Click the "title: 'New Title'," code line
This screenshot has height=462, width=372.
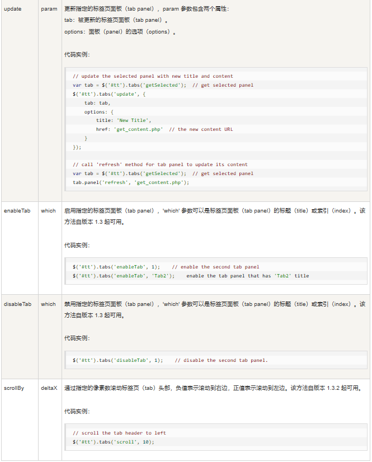(x=124, y=120)
